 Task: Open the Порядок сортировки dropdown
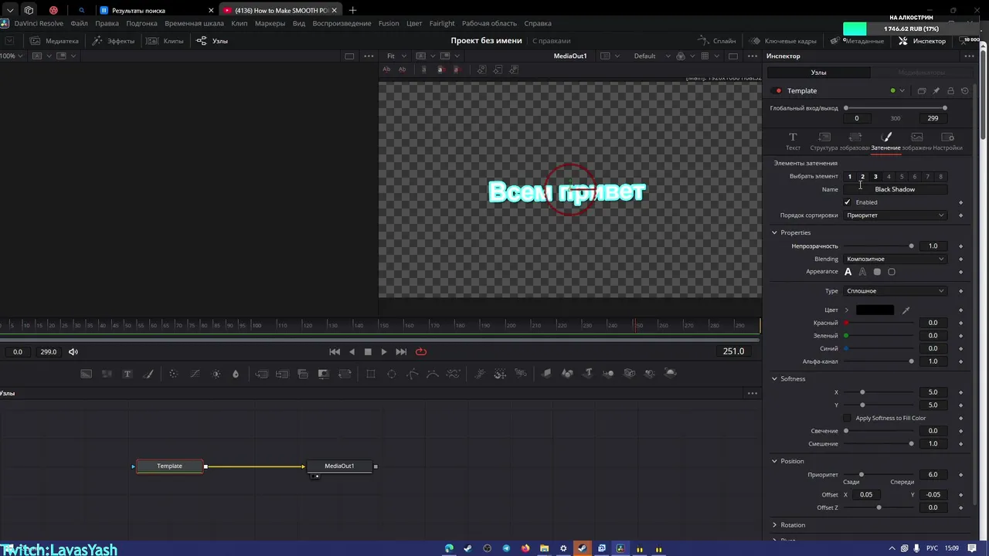(896, 215)
